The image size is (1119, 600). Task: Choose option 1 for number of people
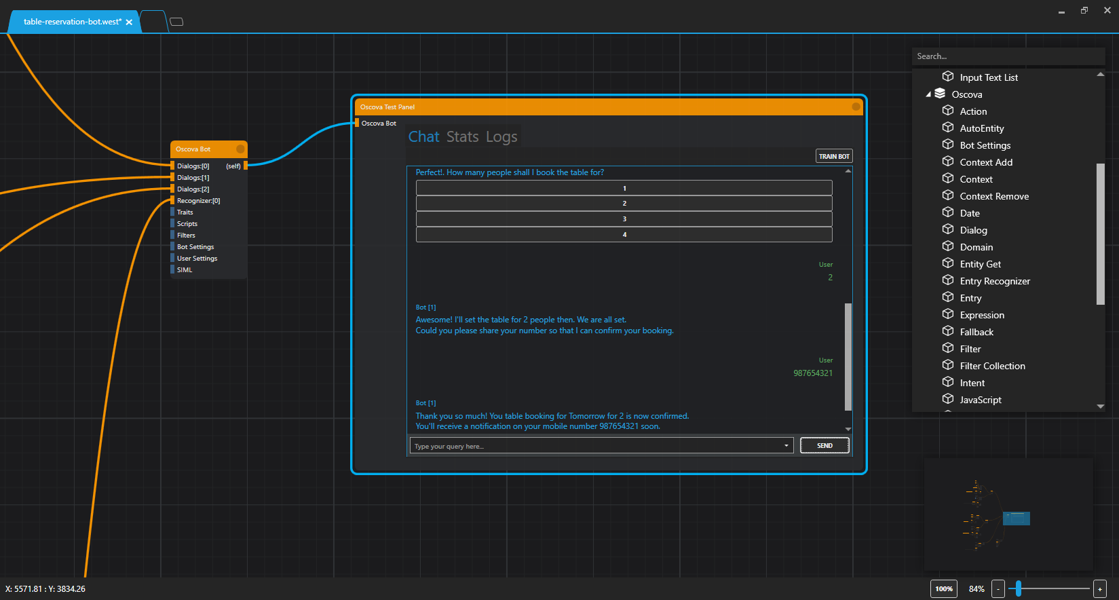tap(624, 188)
